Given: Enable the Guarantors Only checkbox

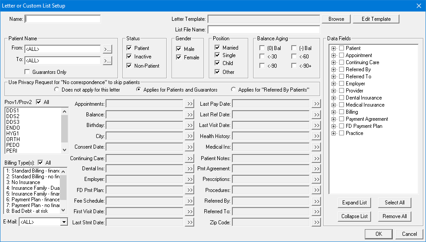Looking at the screenshot, I should 27,72.
